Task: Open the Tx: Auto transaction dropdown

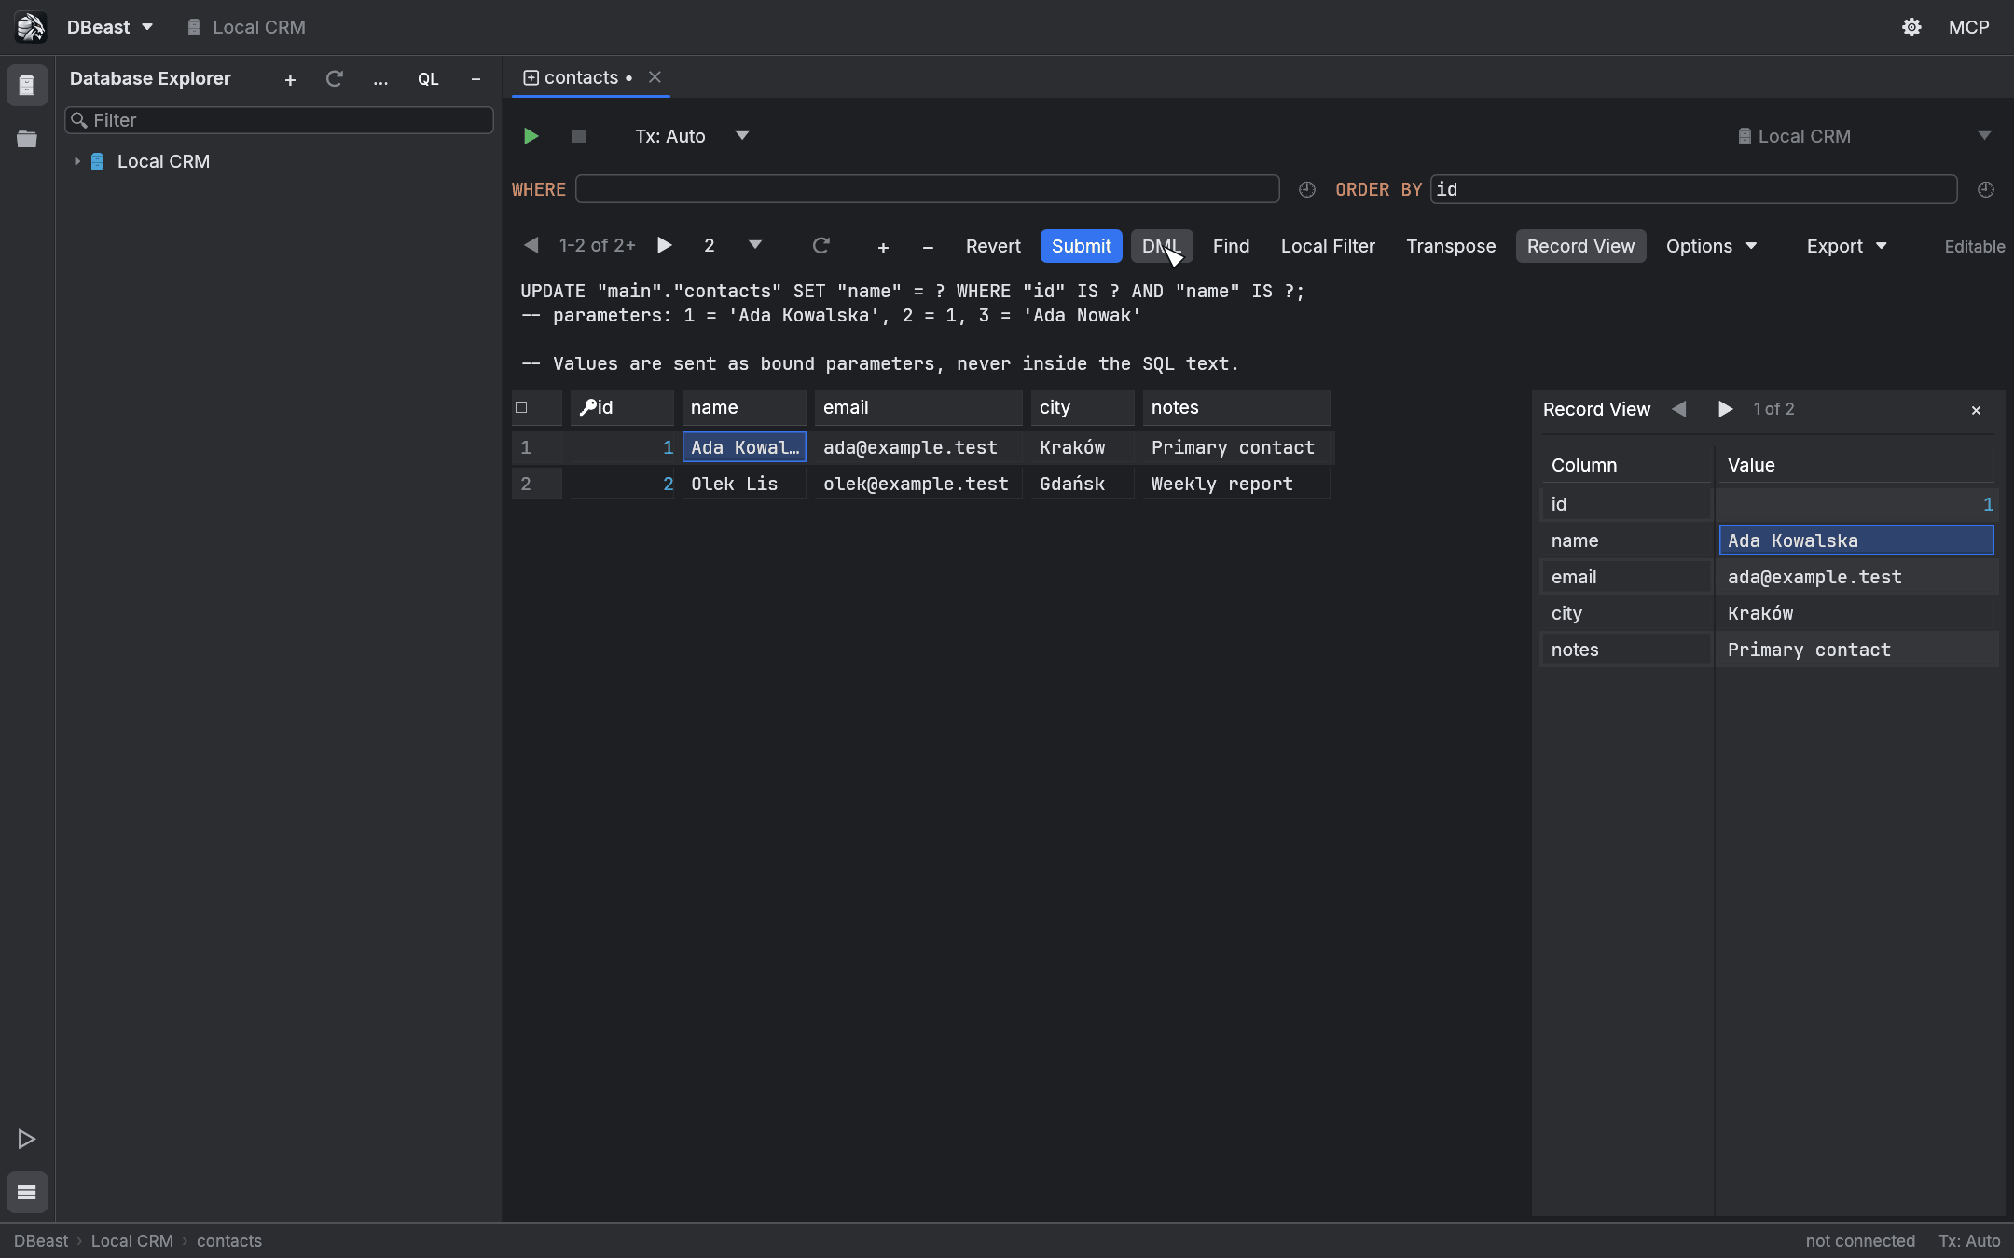Action: [692, 136]
